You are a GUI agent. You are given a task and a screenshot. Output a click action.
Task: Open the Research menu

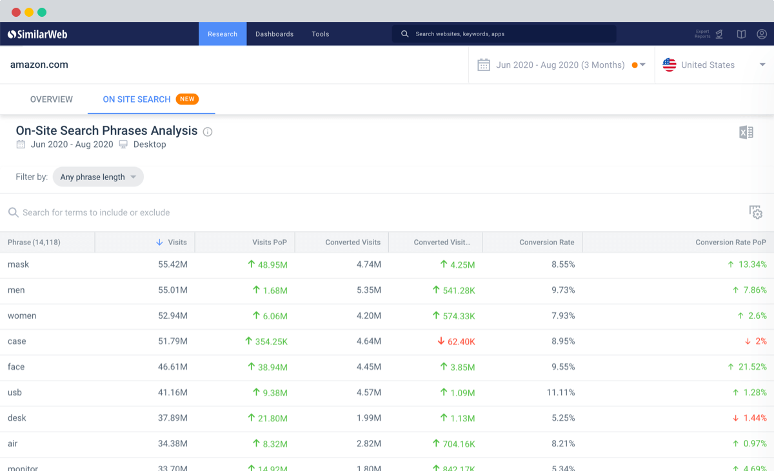point(223,34)
